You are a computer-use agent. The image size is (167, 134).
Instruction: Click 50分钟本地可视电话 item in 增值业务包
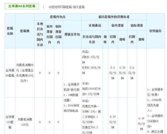(x=71, y=108)
